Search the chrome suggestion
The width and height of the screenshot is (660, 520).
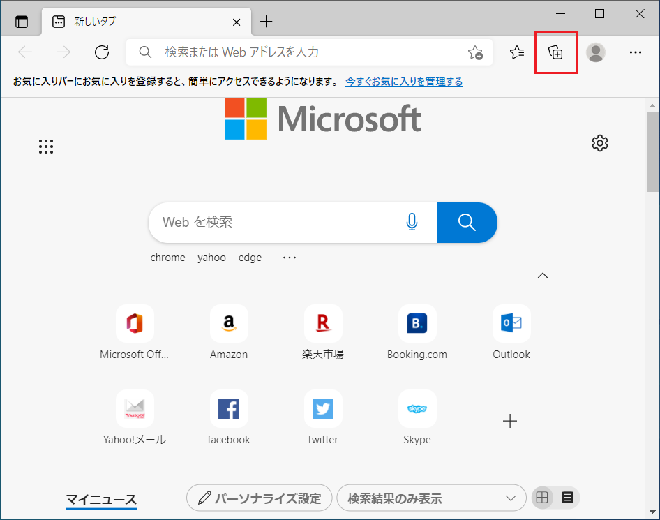click(167, 258)
